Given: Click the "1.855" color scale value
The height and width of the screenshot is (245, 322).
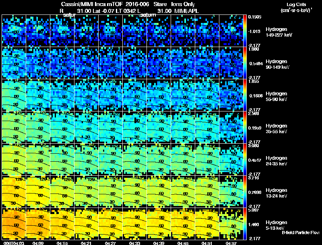Looking at the screenshot, I should [x=254, y=81].
